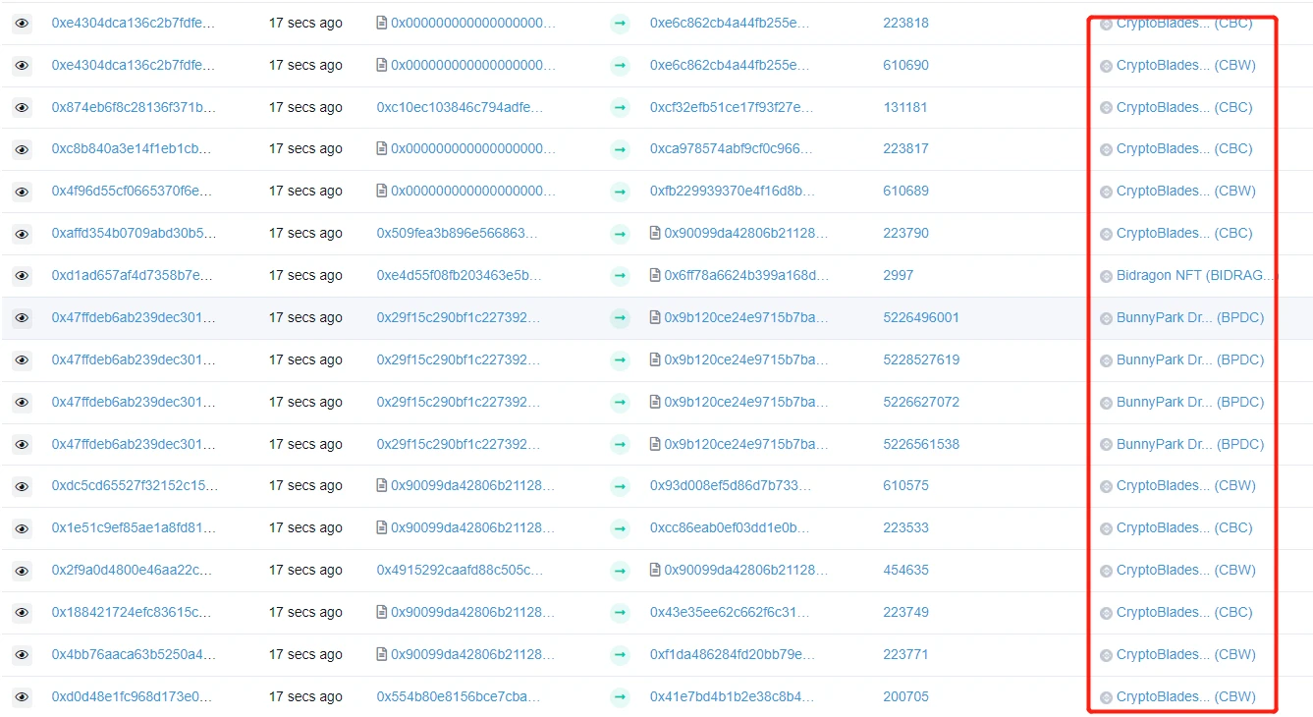The width and height of the screenshot is (1313, 717).
Task: Click the eye icon in the Bidragon NFT row
Action: tap(22, 276)
